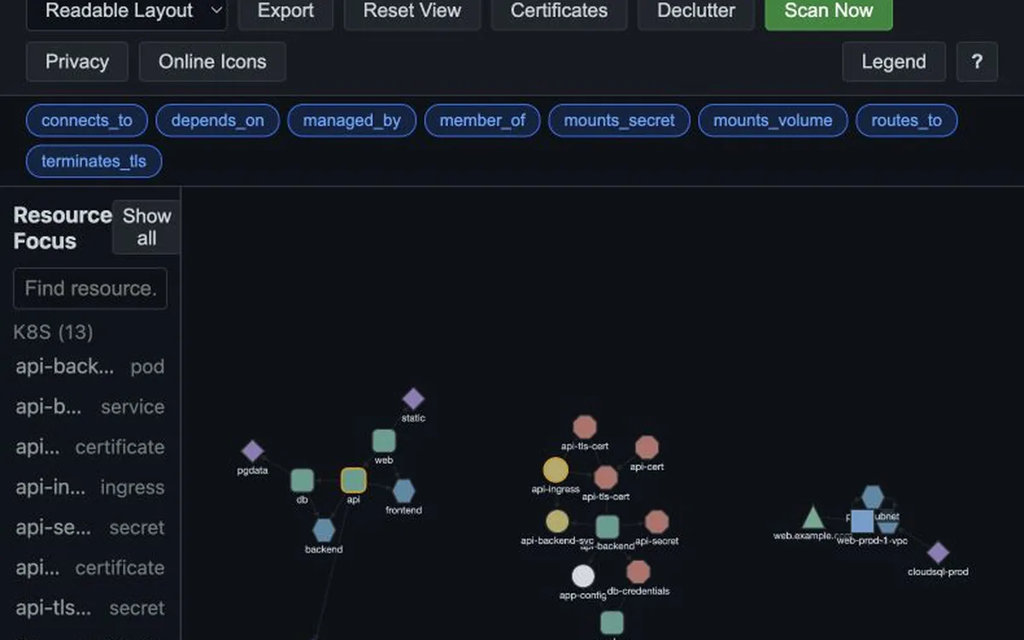
Task: Select the api-ingress circle node
Action: (556, 469)
